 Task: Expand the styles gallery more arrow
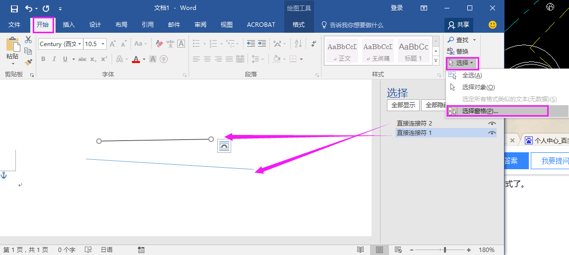(436, 61)
